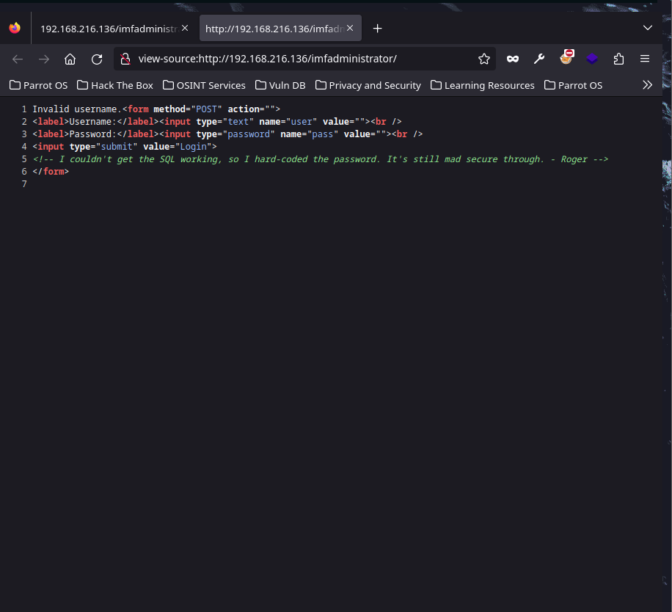Click the name="user" attribute value
Image resolution: width=672 pixels, height=612 pixels.
coord(302,121)
